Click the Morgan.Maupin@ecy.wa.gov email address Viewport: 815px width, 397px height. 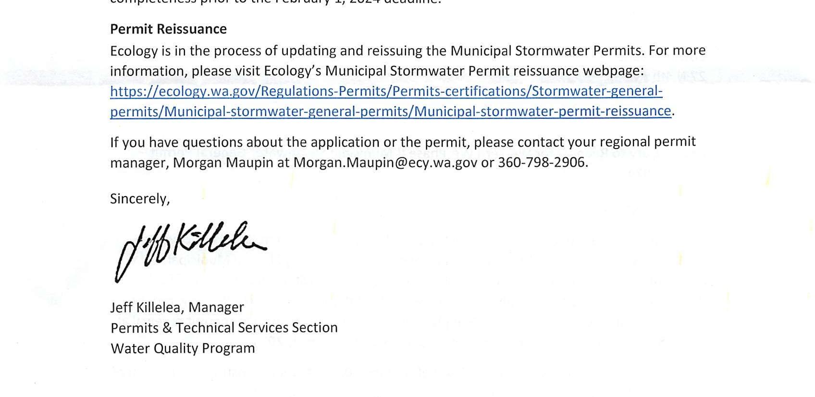(385, 162)
